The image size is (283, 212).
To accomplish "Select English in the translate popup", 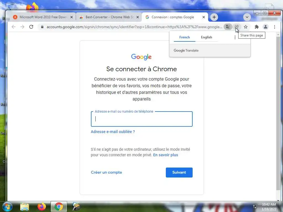I will (x=206, y=37).
